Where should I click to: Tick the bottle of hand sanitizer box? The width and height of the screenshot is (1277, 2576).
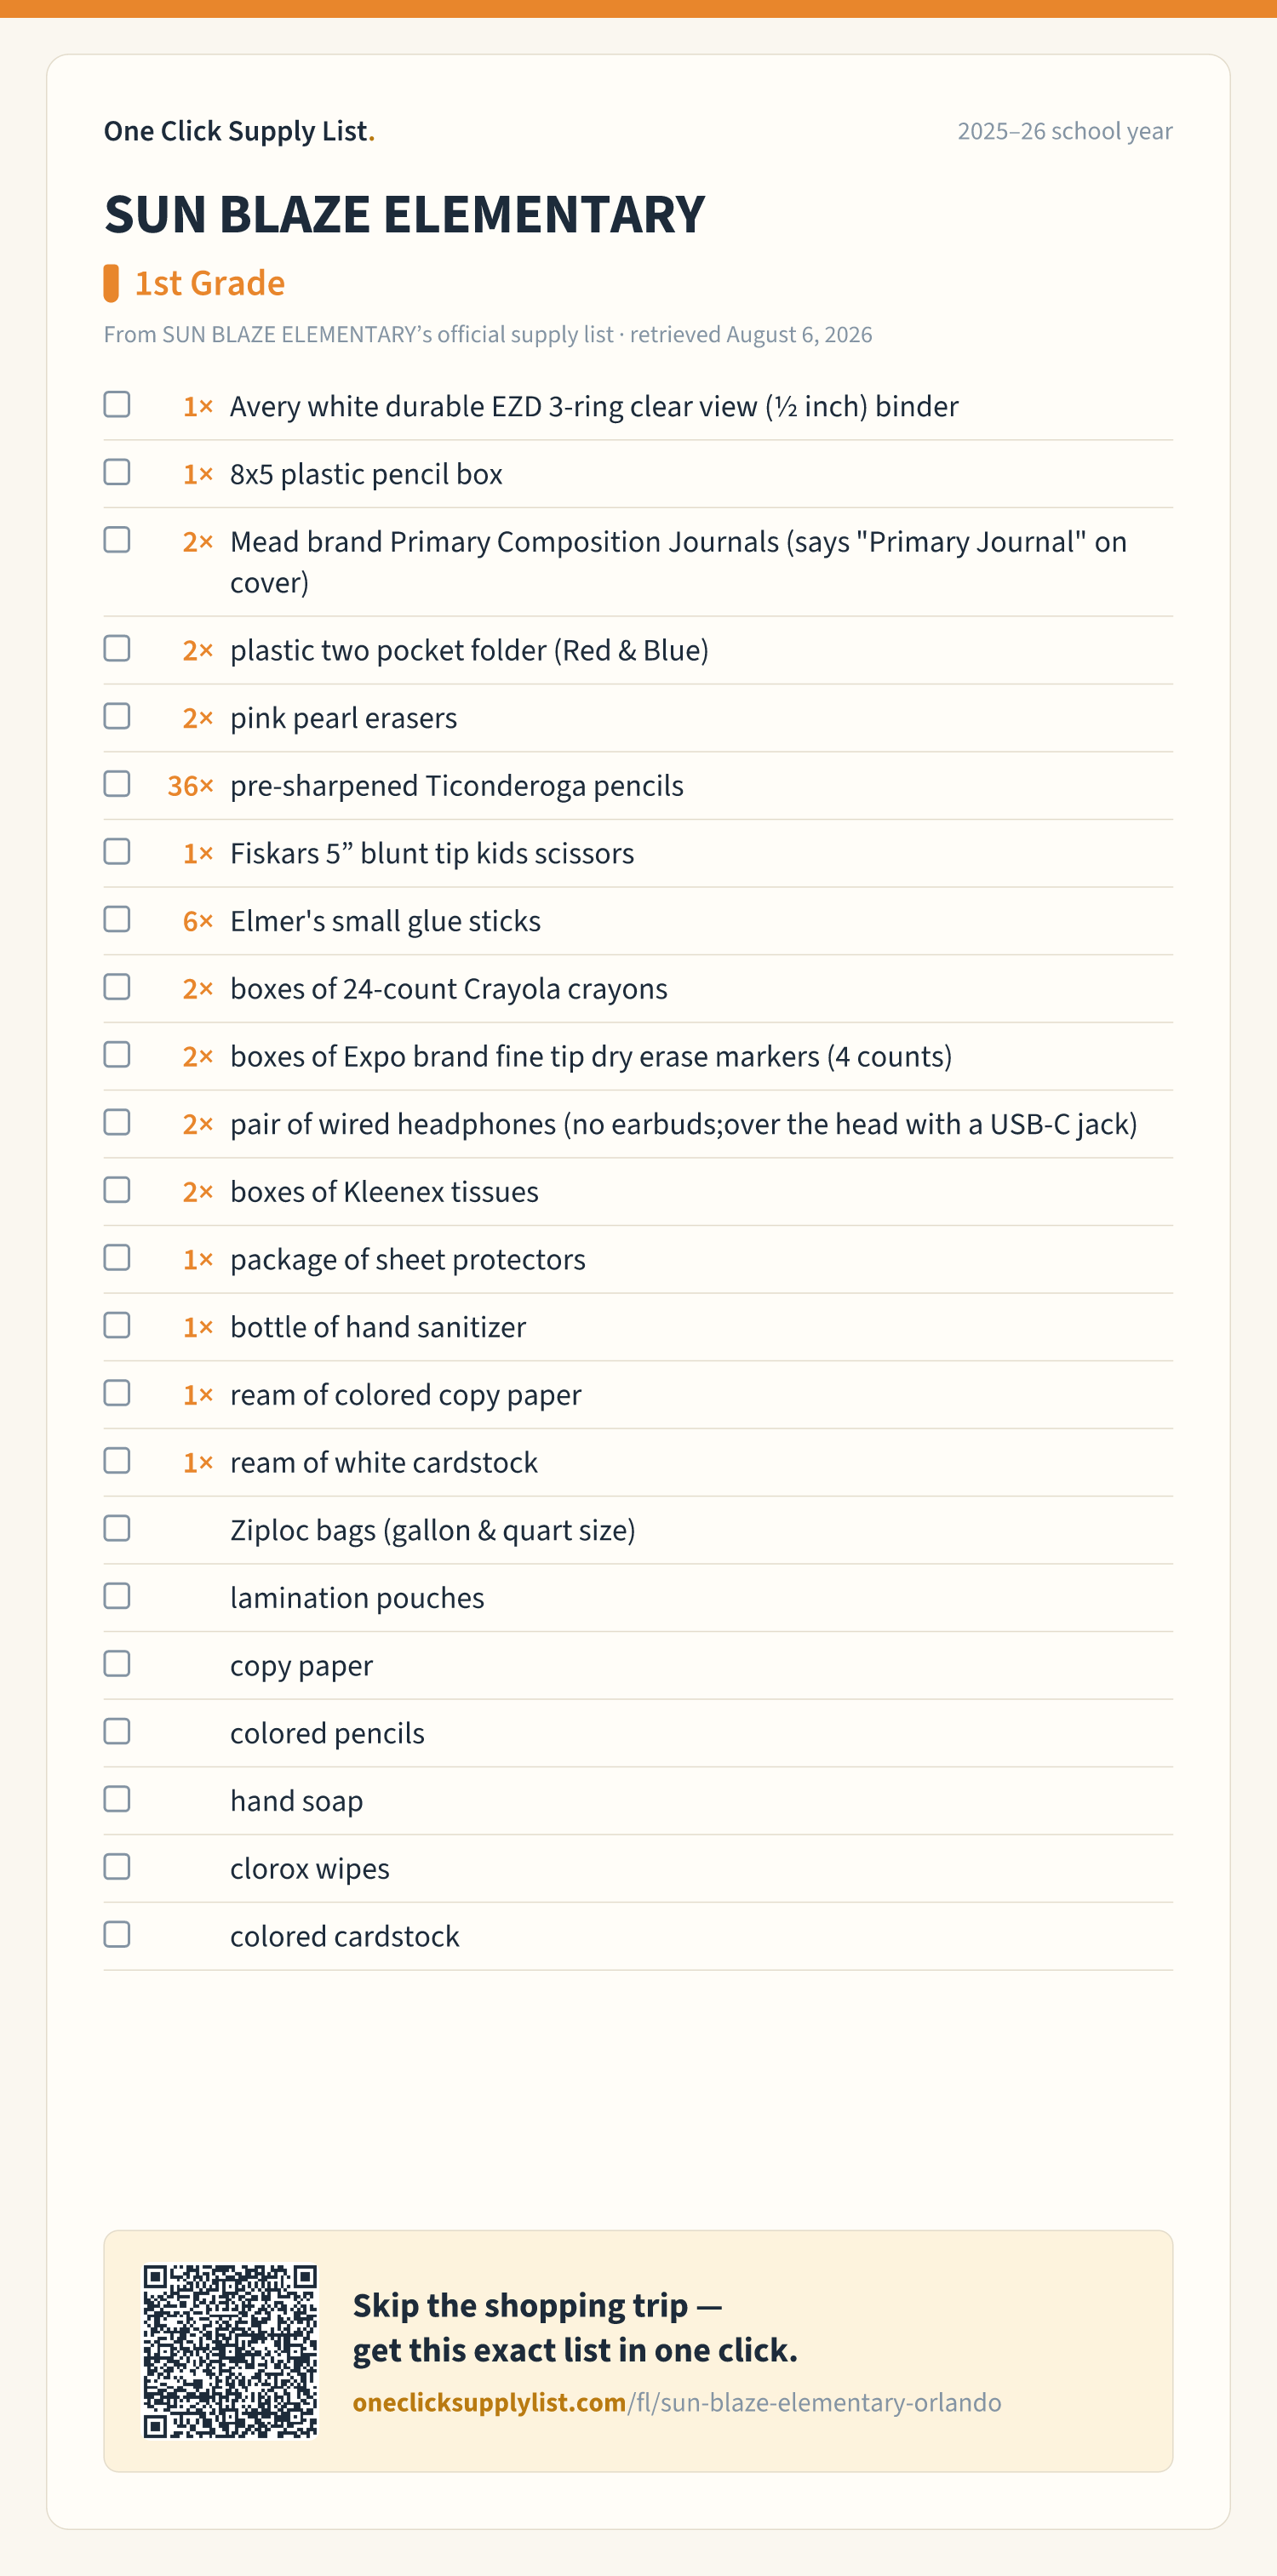pos(117,1325)
